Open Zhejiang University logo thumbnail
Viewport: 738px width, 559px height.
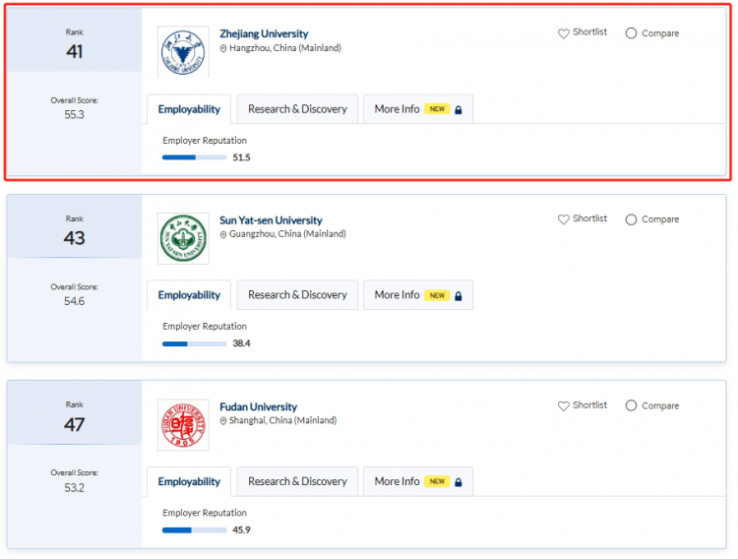(x=183, y=52)
